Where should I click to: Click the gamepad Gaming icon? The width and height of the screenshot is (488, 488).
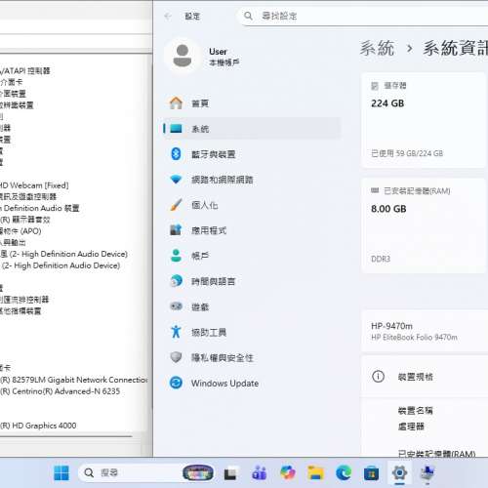pos(176,306)
